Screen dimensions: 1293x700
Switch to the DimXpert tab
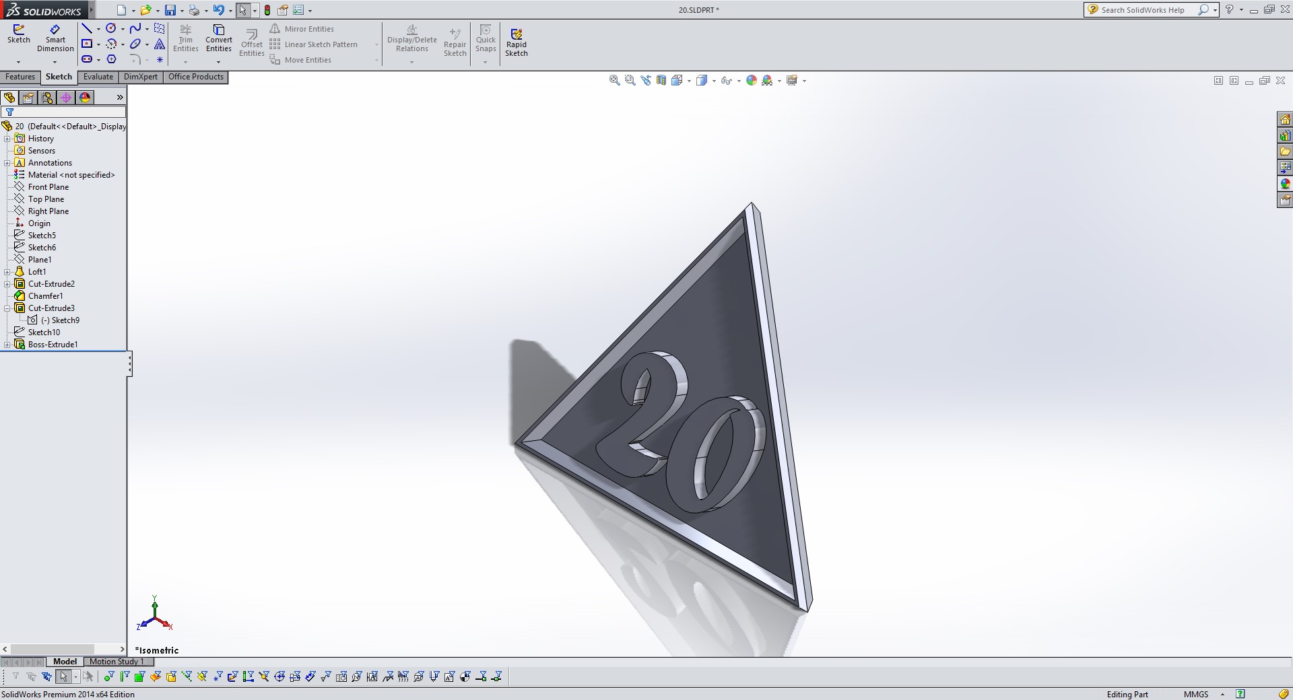coord(141,77)
